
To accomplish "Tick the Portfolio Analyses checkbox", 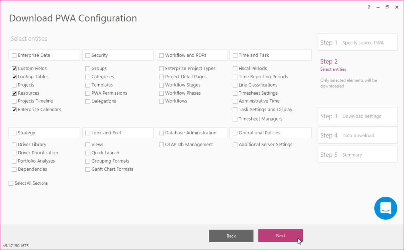I will point(14,161).
